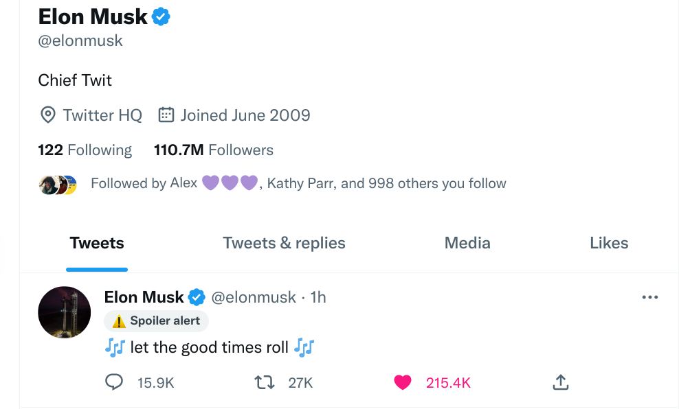Screen dimensions: 679x409
Task: Click the reply speech bubble icon
Action: (x=114, y=382)
